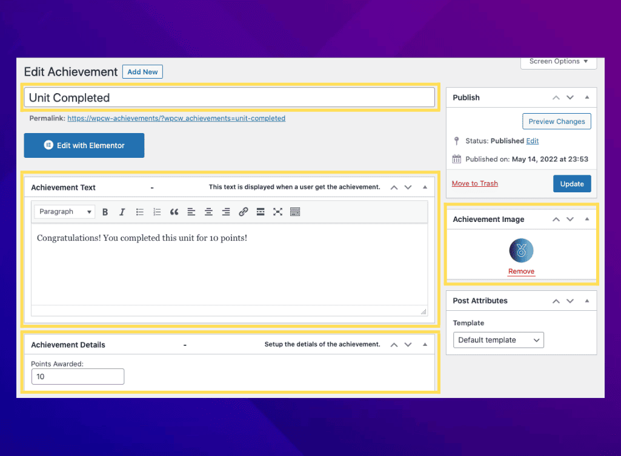
Task: Open the Paragraph format dropdown
Action: coord(65,212)
